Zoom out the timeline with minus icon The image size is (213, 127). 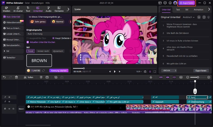[x=188, y=77]
